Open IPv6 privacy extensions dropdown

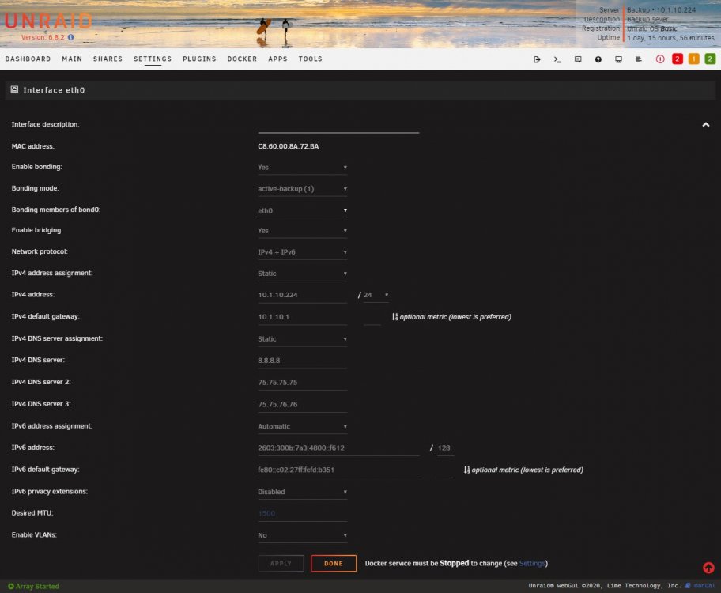pyautogui.click(x=303, y=492)
